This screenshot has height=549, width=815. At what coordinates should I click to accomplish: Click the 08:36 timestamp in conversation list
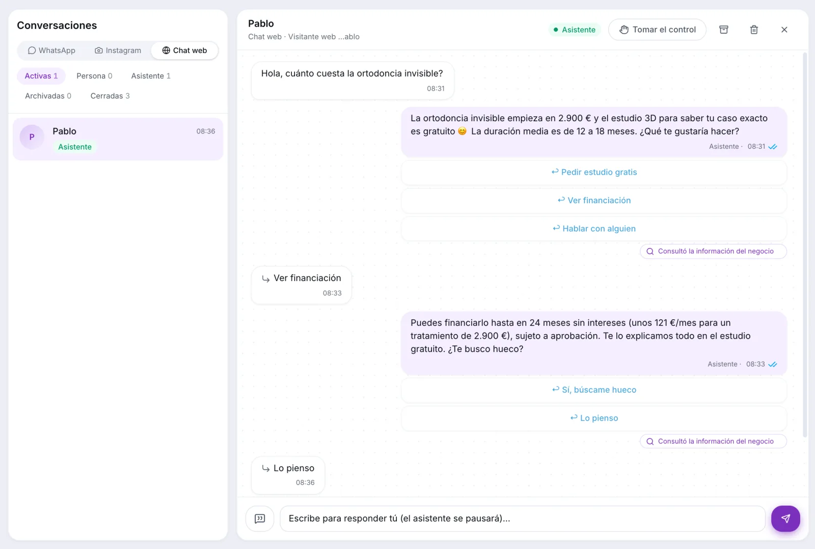point(206,131)
